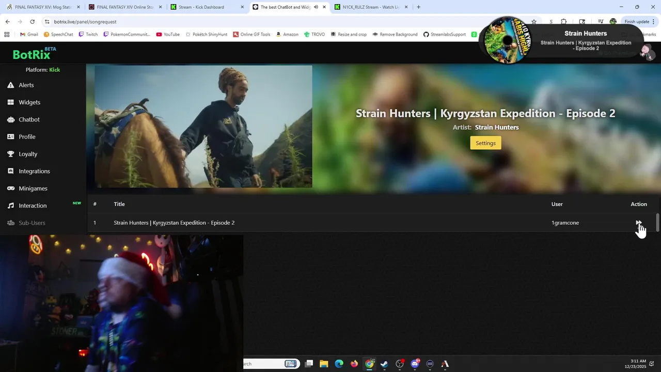Open the YouTube bookmark
This screenshot has height=372, width=661.
(x=168, y=35)
